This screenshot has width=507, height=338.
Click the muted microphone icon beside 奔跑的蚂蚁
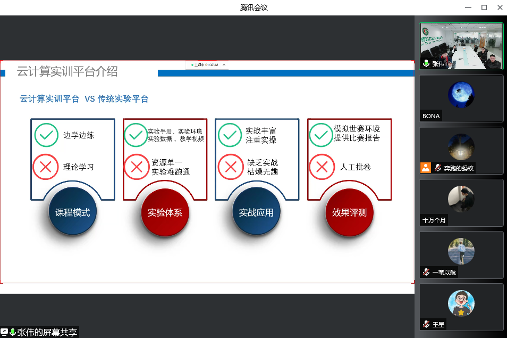tap(438, 168)
